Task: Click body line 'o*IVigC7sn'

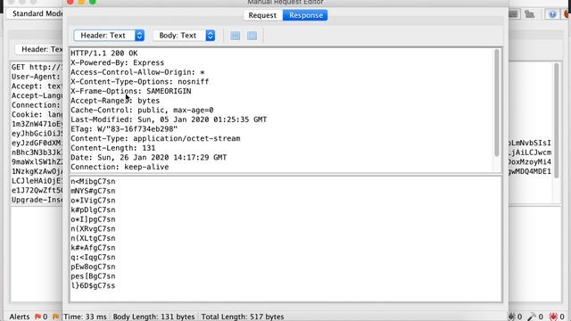Action: click(93, 200)
